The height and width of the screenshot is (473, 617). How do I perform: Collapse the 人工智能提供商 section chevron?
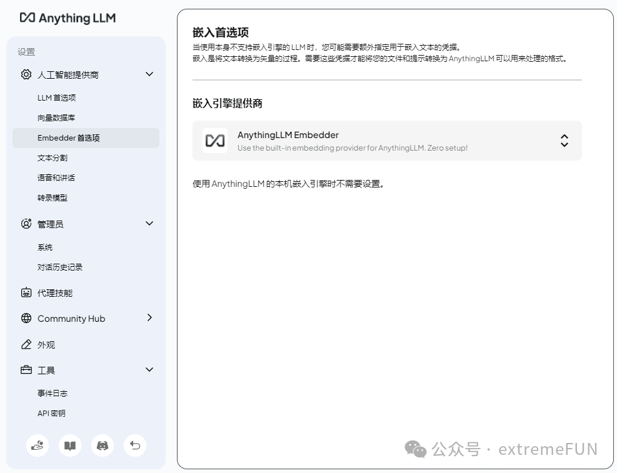click(x=149, y=74)
